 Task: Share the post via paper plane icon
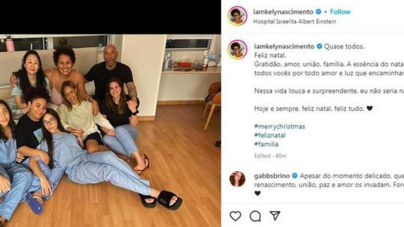click(x=275, y=216)
